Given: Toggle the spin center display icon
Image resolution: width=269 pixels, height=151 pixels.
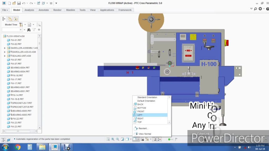Looking at the screenshot, I should pyautogui.click(x=159, y=139).
